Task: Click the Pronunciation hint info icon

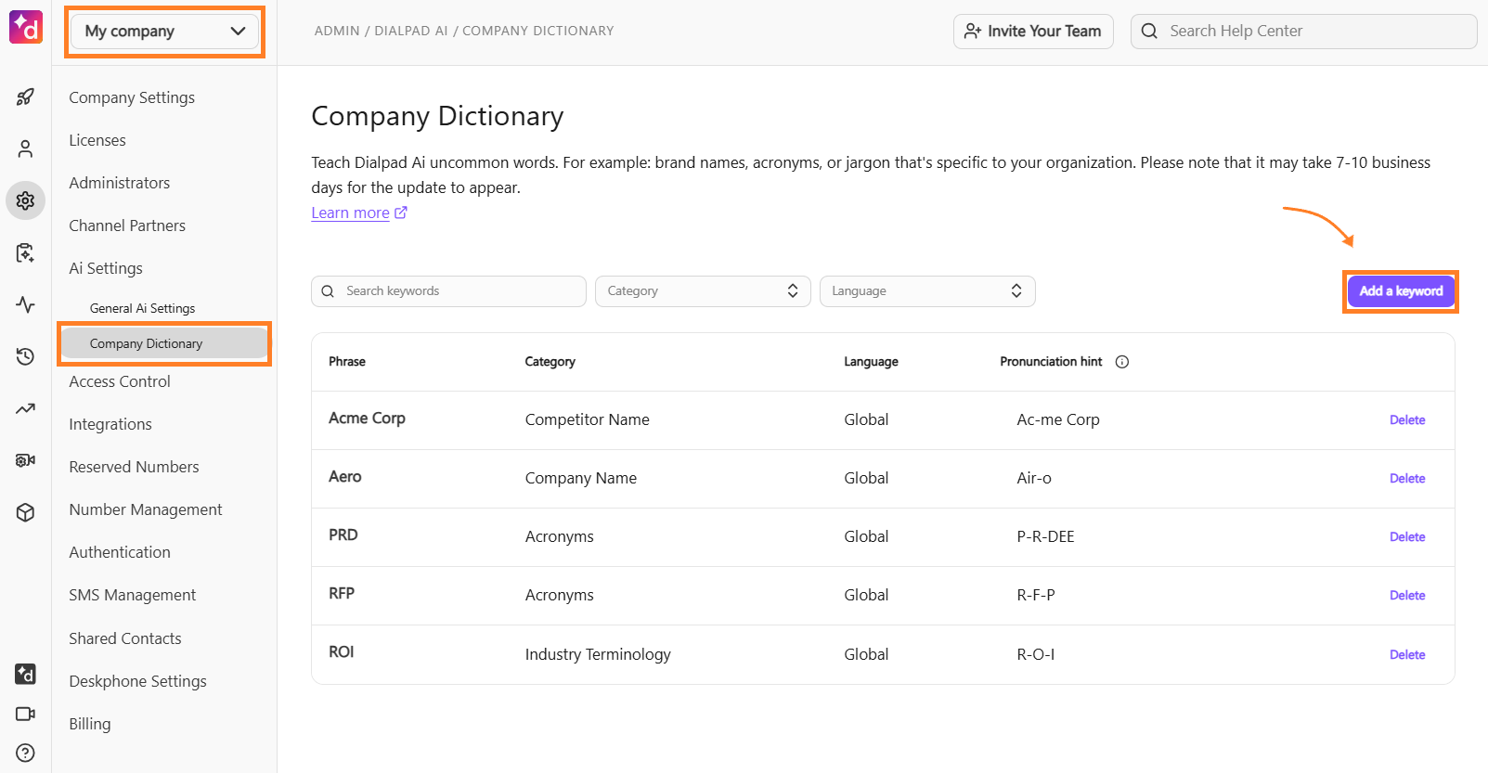Action: pos(1122,362)
